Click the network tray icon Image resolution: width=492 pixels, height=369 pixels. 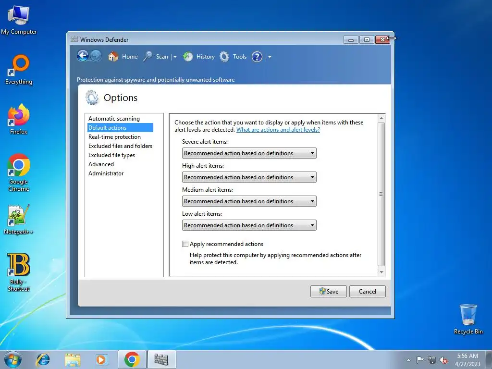point(432,360)
